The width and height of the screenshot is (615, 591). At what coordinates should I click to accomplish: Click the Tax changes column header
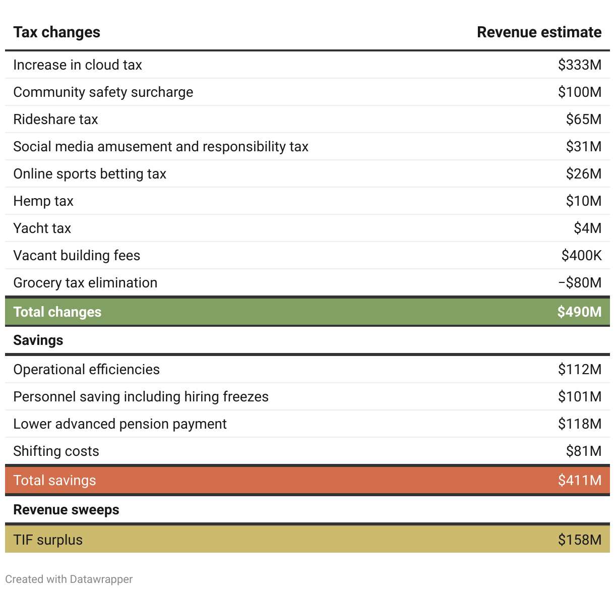pos(56,32)
